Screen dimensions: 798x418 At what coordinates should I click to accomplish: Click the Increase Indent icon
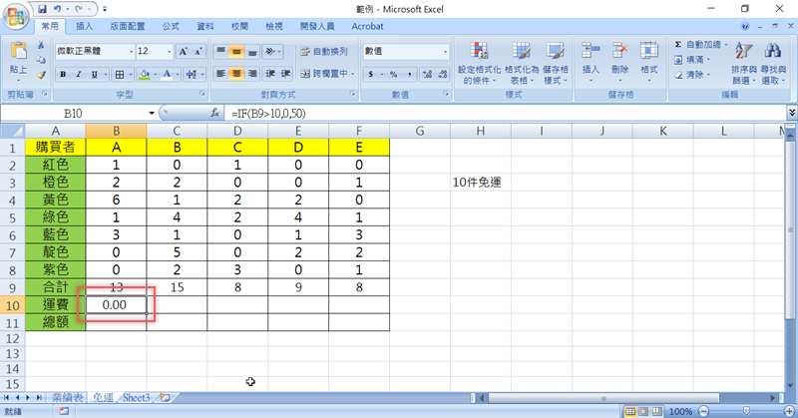286,74
